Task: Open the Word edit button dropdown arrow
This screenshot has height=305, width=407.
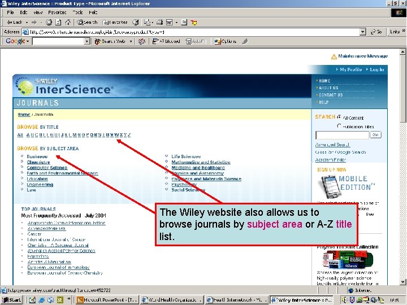Action: click(176, 23)
